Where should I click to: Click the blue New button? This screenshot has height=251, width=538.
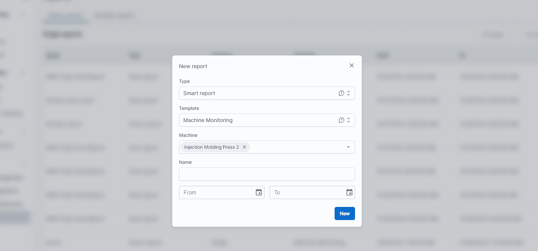(344, 213)
